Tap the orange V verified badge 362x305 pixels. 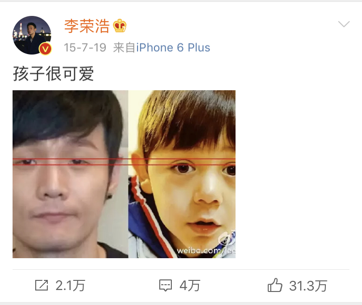[x=45, y=49]
